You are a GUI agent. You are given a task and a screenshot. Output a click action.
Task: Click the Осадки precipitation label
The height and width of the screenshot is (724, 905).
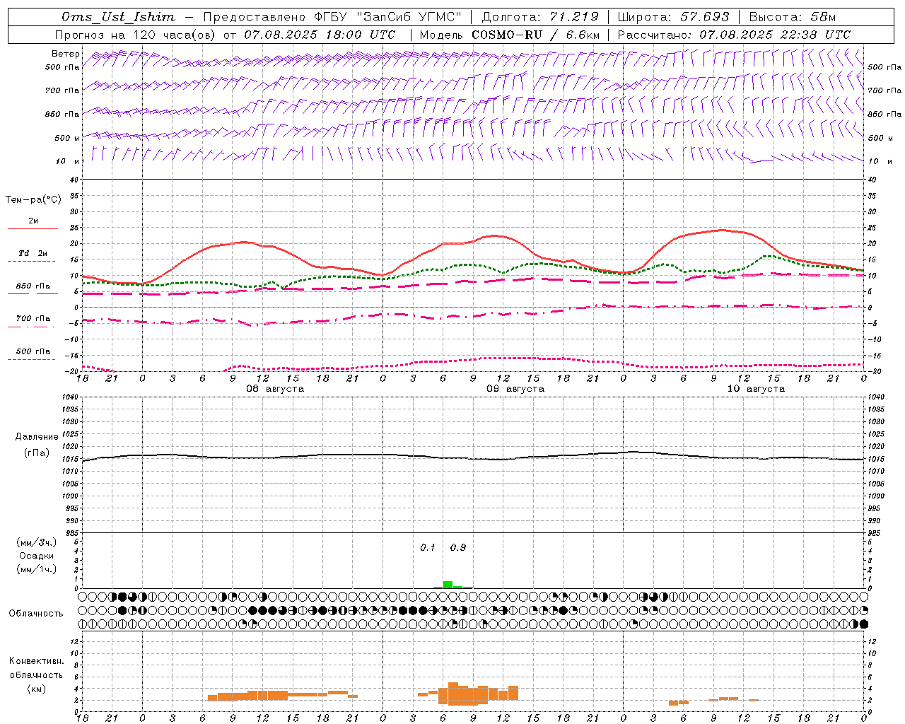37,556
